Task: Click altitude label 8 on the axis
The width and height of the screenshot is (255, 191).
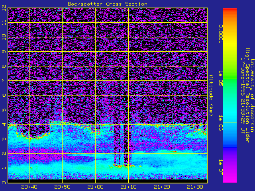Action: 4,66
